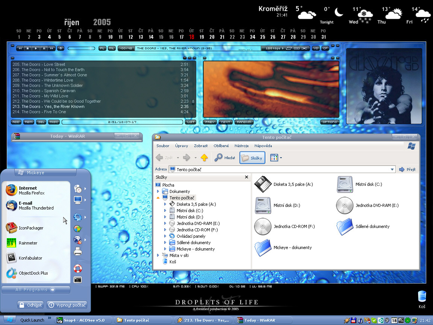Toggle the Složky folders pane button
Image resolution: width=433 pixels, height=325 pixels.
[252, 158]
